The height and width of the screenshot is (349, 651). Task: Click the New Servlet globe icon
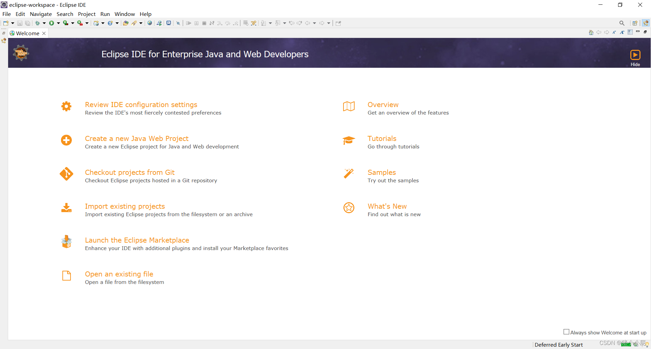[x=110, y=23]
